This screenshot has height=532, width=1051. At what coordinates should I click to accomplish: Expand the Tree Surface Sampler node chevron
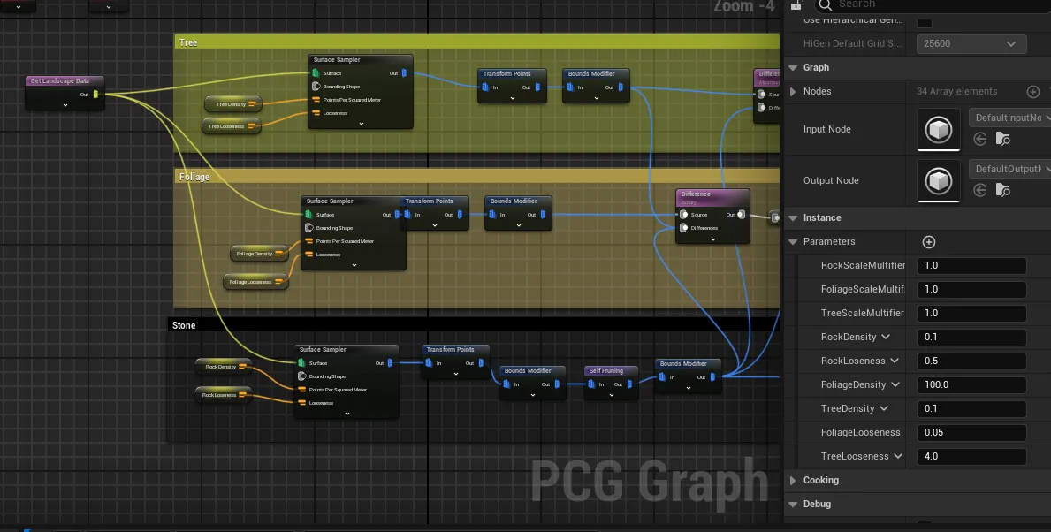362,124
